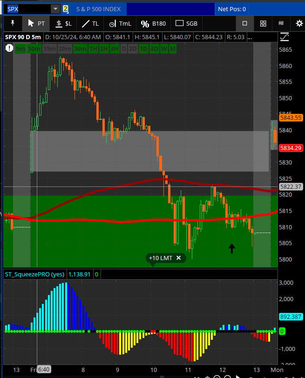Open the SPX 90 D 5m timeframe selector
The height and width of the screenshot is (378, 305).
[23, 37]
